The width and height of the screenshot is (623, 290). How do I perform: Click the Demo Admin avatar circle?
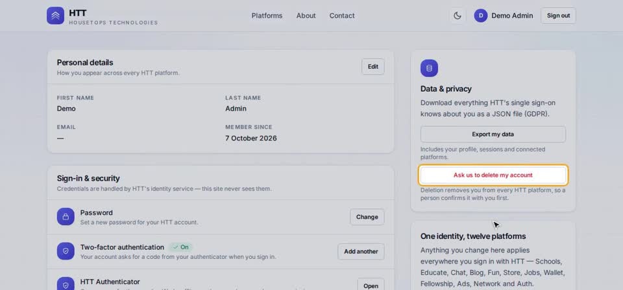(480, 16)
